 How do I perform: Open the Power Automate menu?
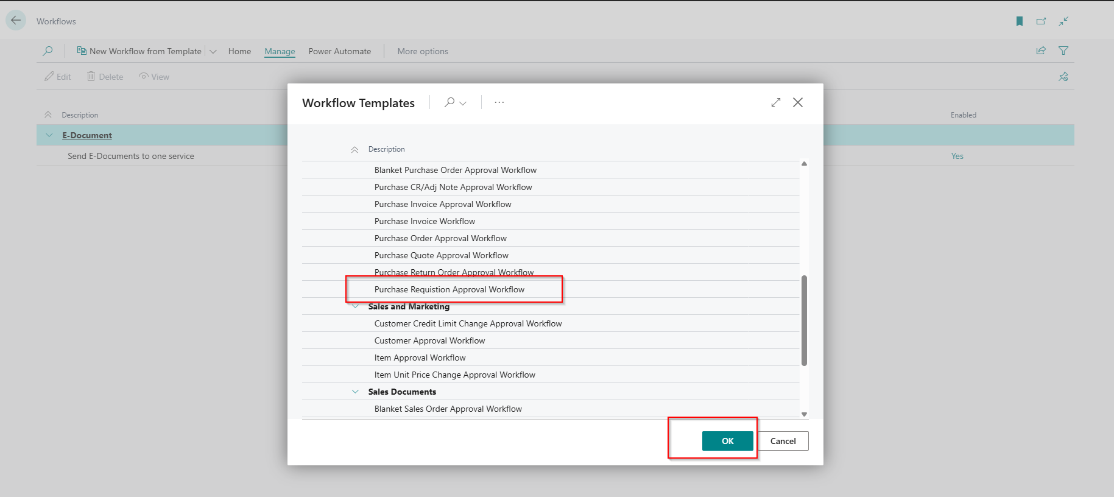(339, 51)
